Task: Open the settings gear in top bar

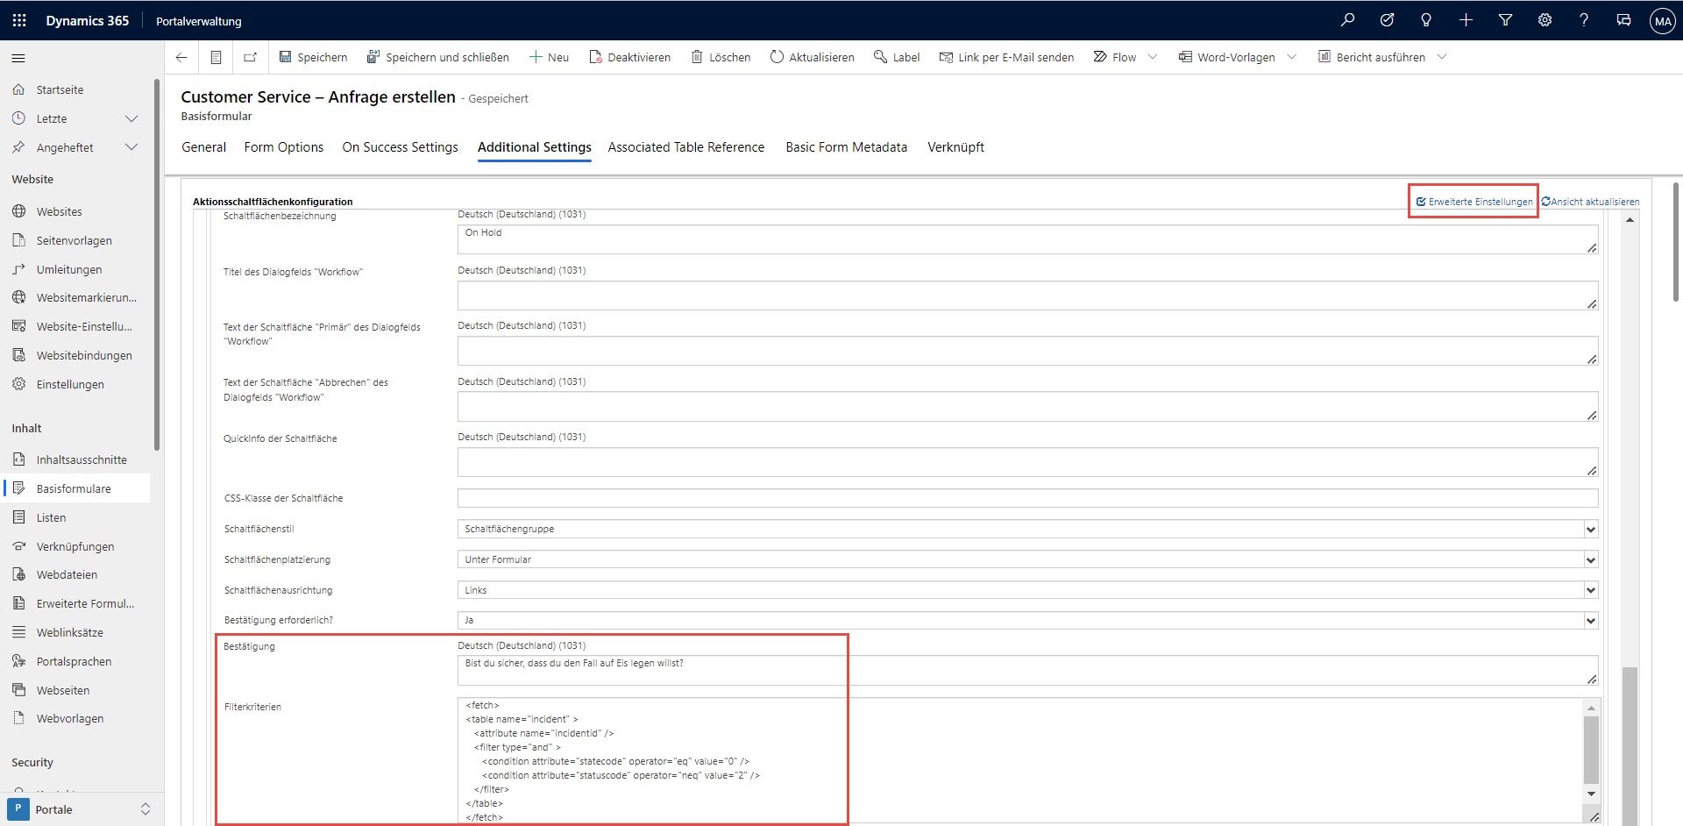Action: [x=1545, y=20]
